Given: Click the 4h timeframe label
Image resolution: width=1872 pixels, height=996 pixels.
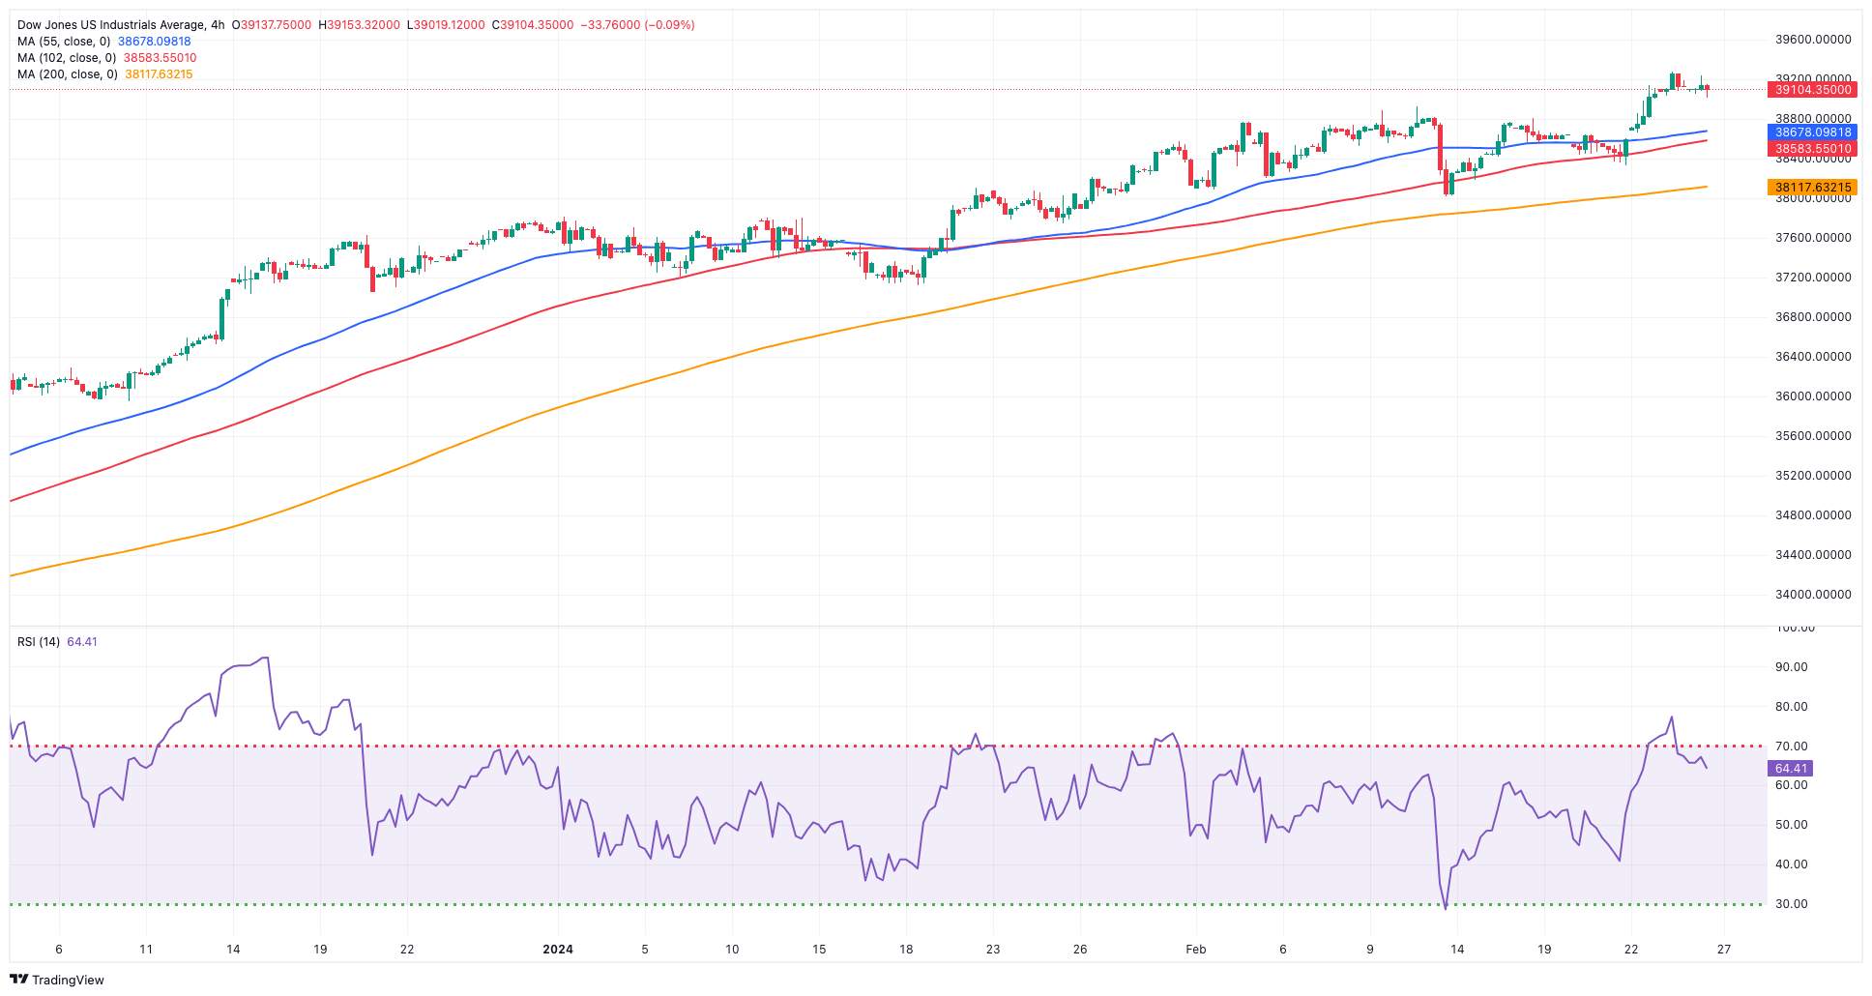Looking at the screenshot, I should click(x=218, y=25).
